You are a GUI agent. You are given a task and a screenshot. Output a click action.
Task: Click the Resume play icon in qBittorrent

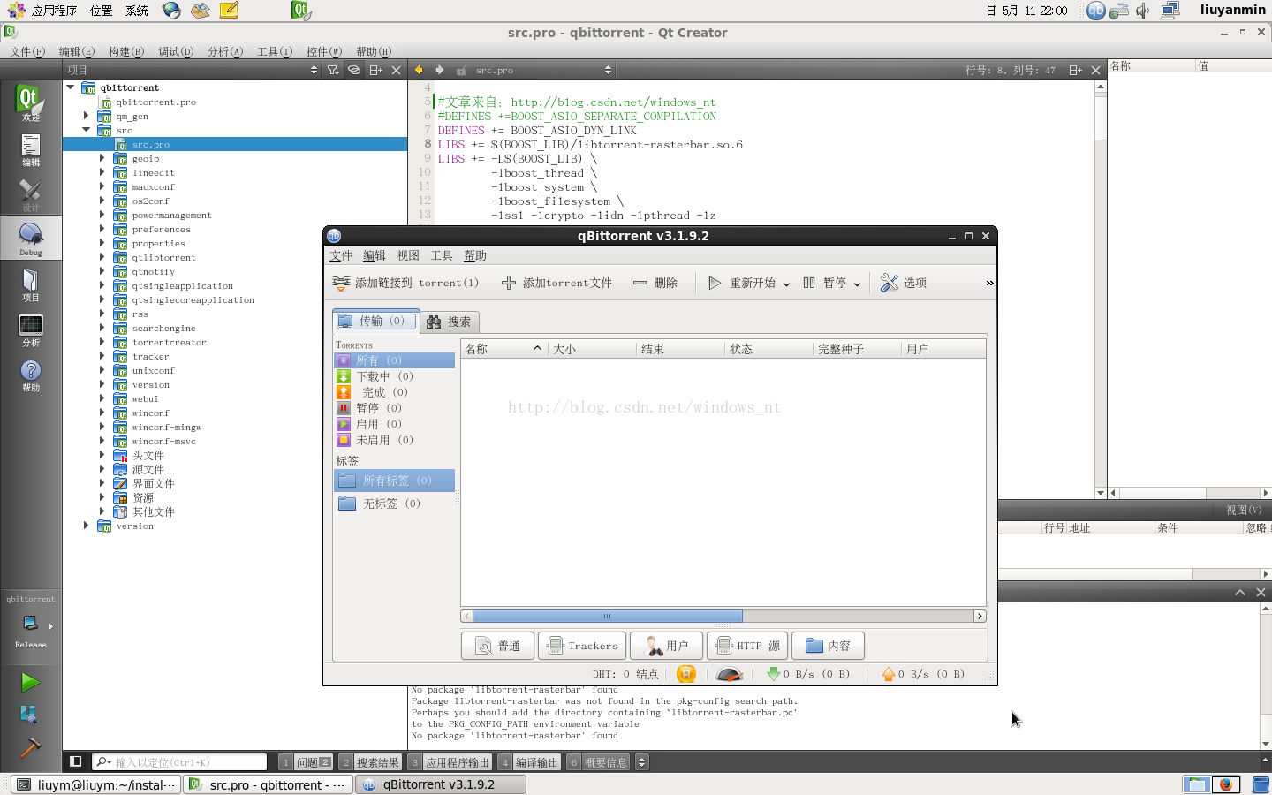tap(715, 283)
